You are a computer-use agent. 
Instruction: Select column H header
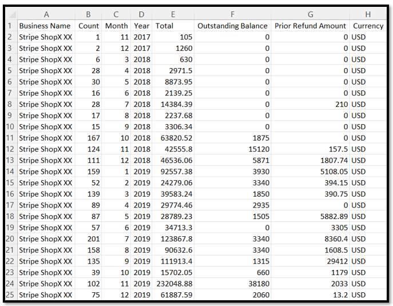tap(368, 14)
